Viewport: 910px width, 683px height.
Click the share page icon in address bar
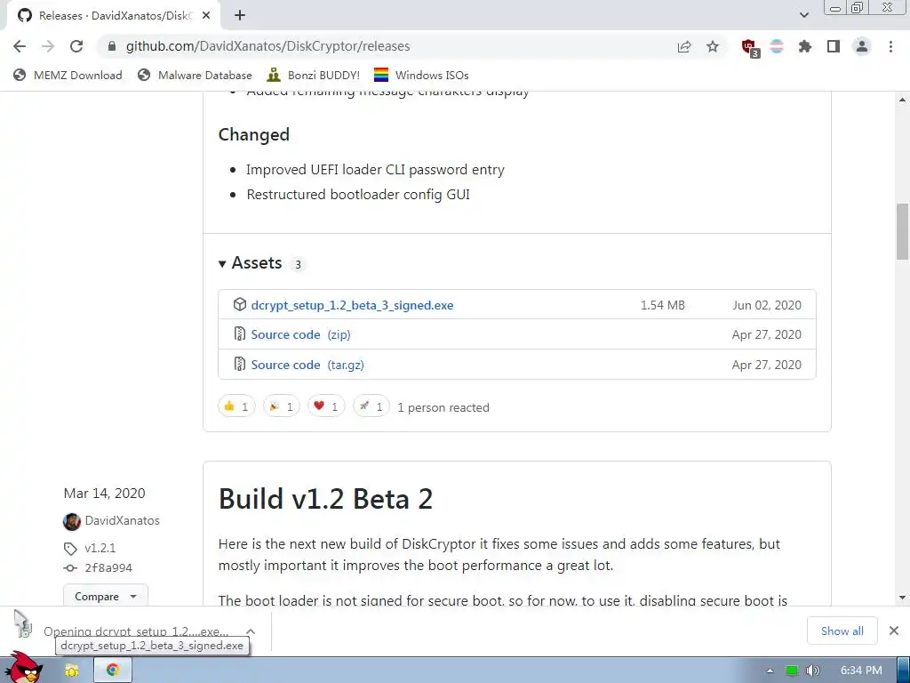684,47
